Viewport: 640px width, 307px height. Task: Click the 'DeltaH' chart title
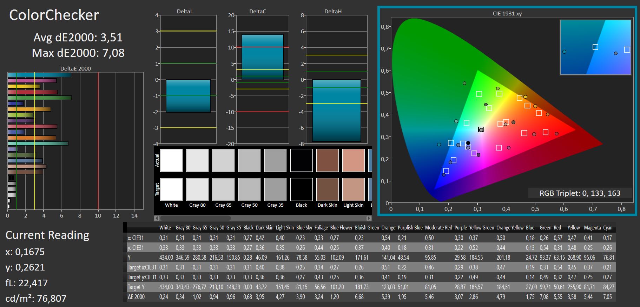click(x=333, y=11)
